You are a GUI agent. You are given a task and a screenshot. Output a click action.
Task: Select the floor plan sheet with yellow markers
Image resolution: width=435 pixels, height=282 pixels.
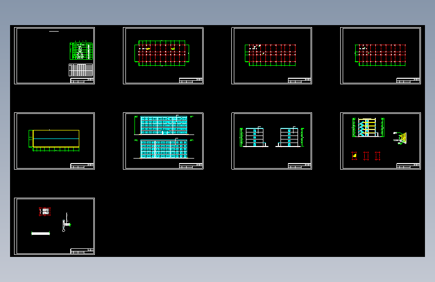pyautogui.click(x=163, y=56)
